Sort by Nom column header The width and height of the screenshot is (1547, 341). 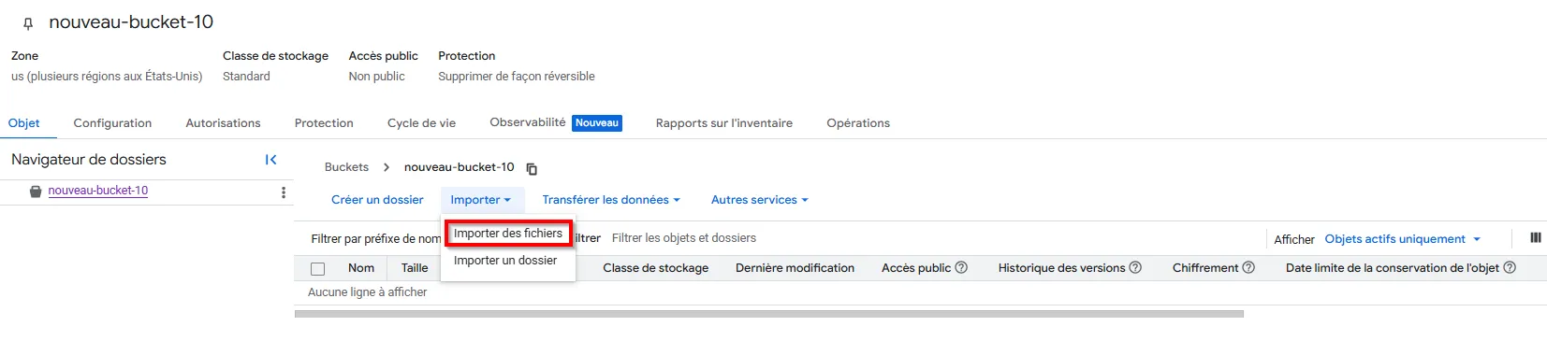[x=361, y=268]
